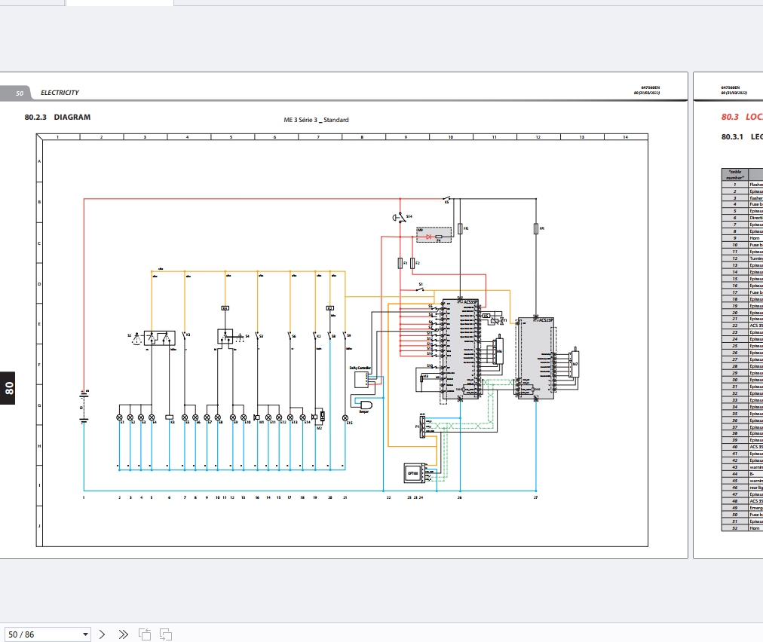Open the page number dropdown arrow
Image resolution: width=763 pixels, height=642 pixels.
tap(85, 634)
